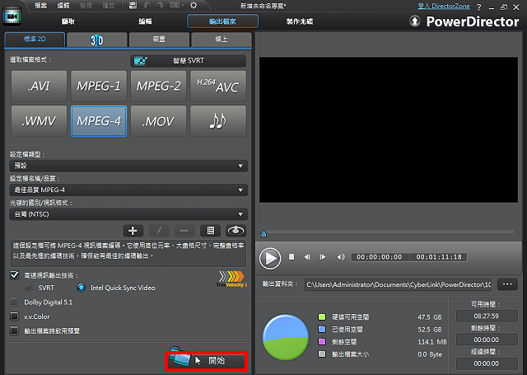This screenshot has width=527, height=375.
Task: Open the layout dropdown in title bar
Action: pyautogui.click(x=177, y=6)
